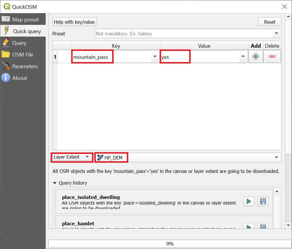Open the Key dropdown for mountain_pass
Screen dimensions: 292x249
pos(155,56)
